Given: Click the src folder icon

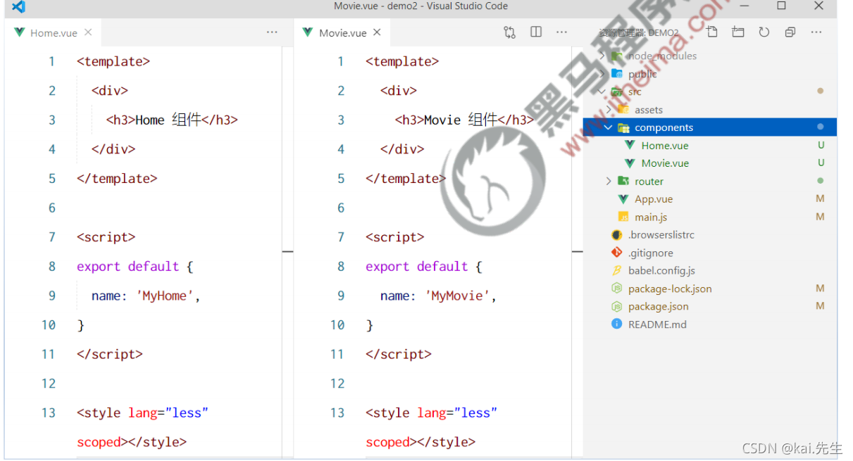Looking at the screenshot, I should [617, 91].
